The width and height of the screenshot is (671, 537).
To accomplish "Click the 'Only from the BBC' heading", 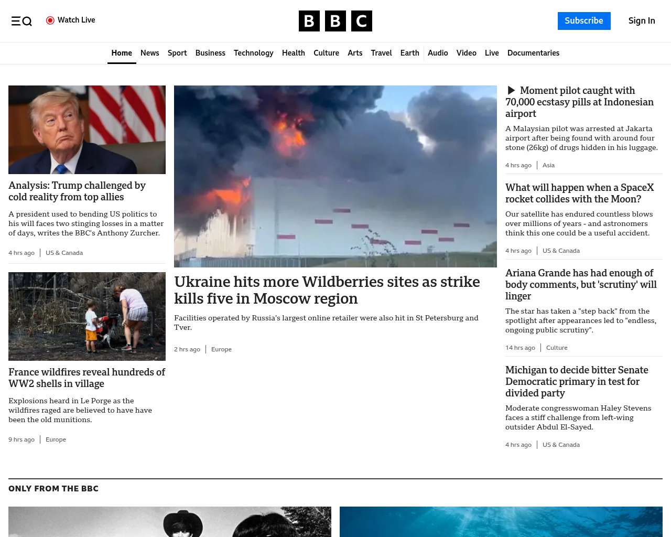I will (53, 489).
